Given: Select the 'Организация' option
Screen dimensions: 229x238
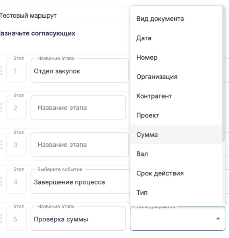Looking at the screenshot, I should point(176,77).
